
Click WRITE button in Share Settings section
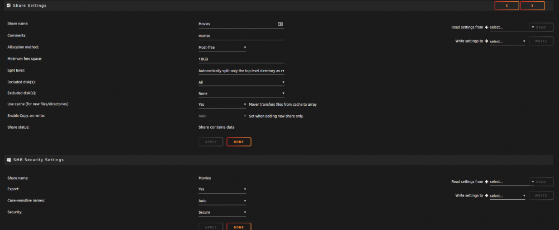coord(541,41)
